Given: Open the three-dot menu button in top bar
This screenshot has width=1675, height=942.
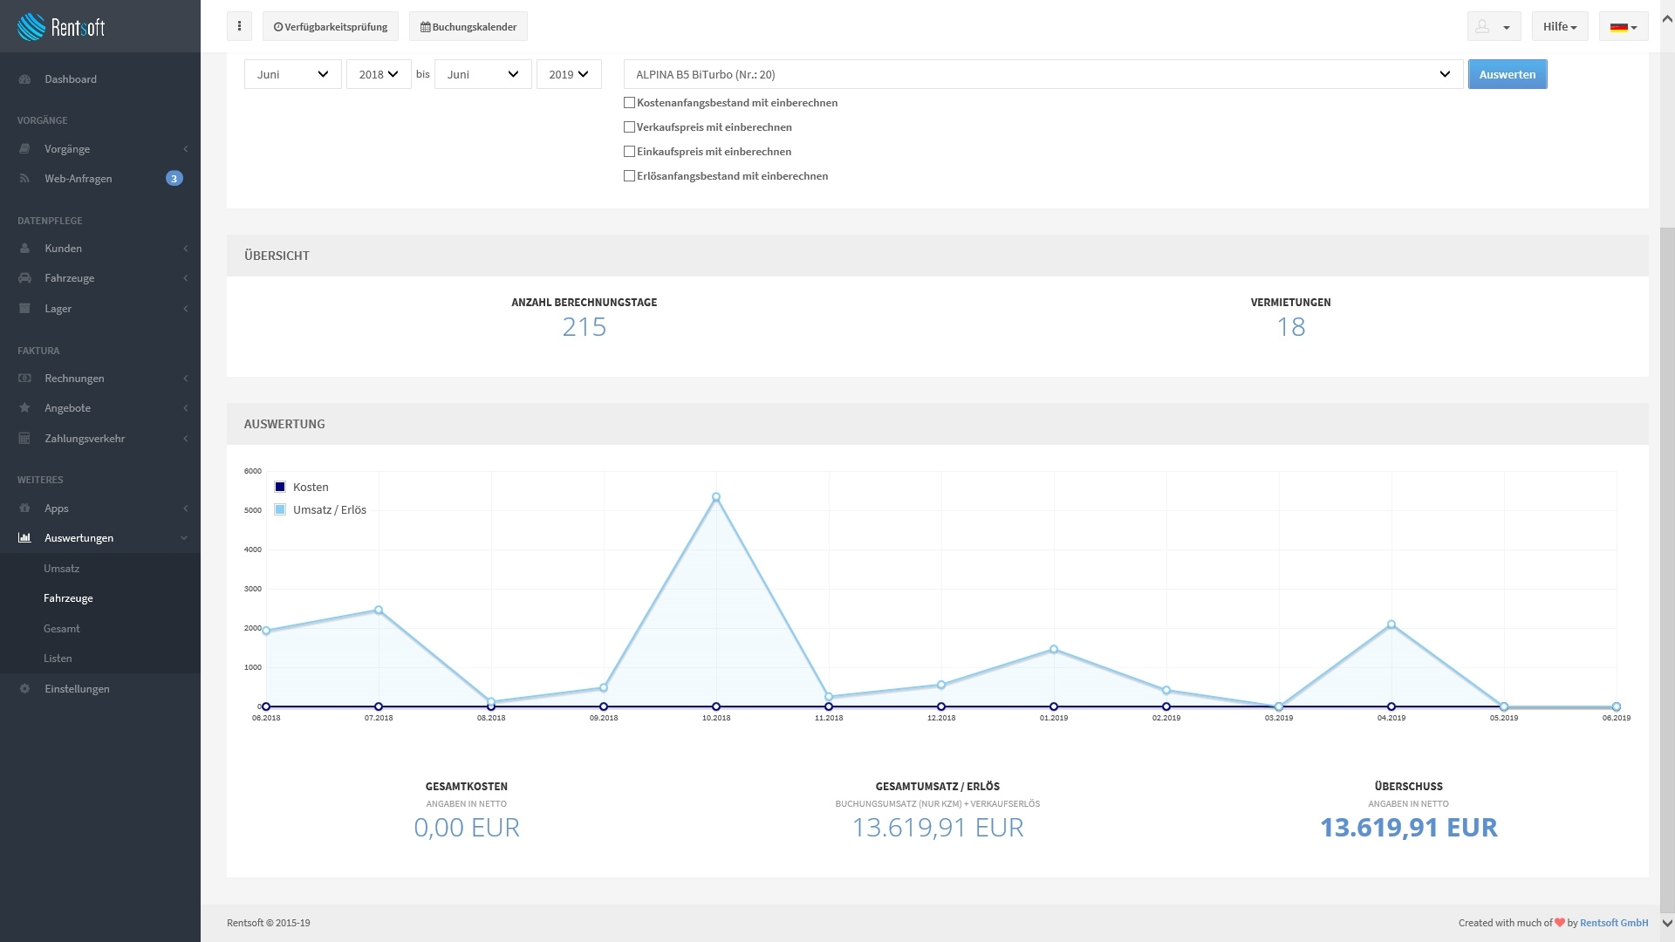Looking at the screenshot, I should click(239, 26).
